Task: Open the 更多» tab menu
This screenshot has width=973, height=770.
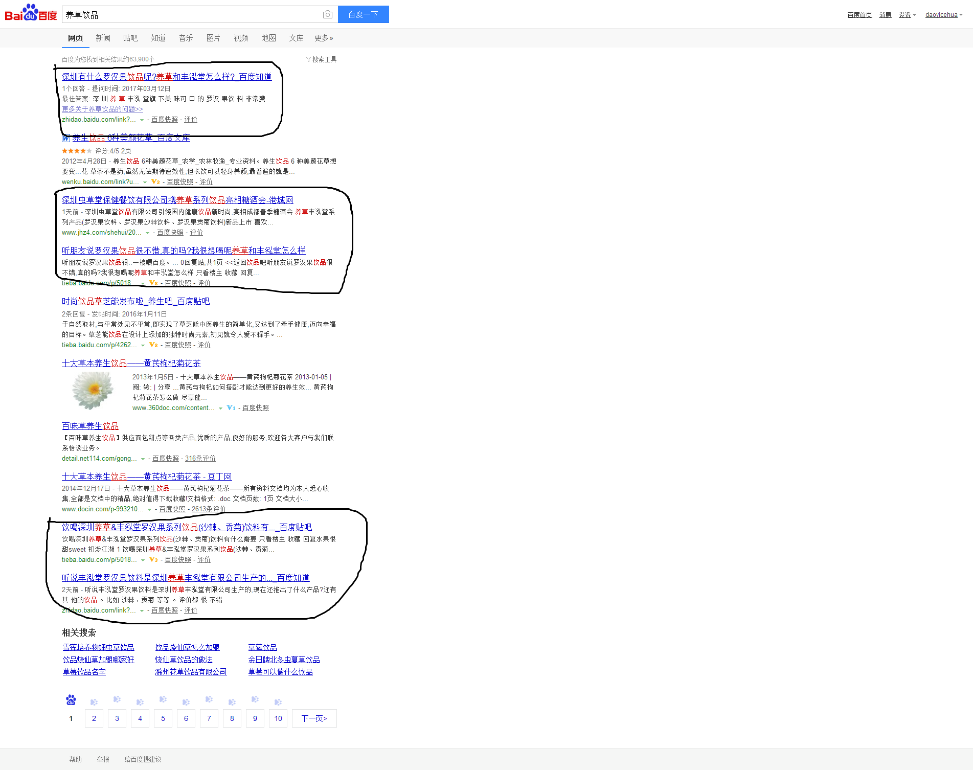Action: click(x=324, y=38)
